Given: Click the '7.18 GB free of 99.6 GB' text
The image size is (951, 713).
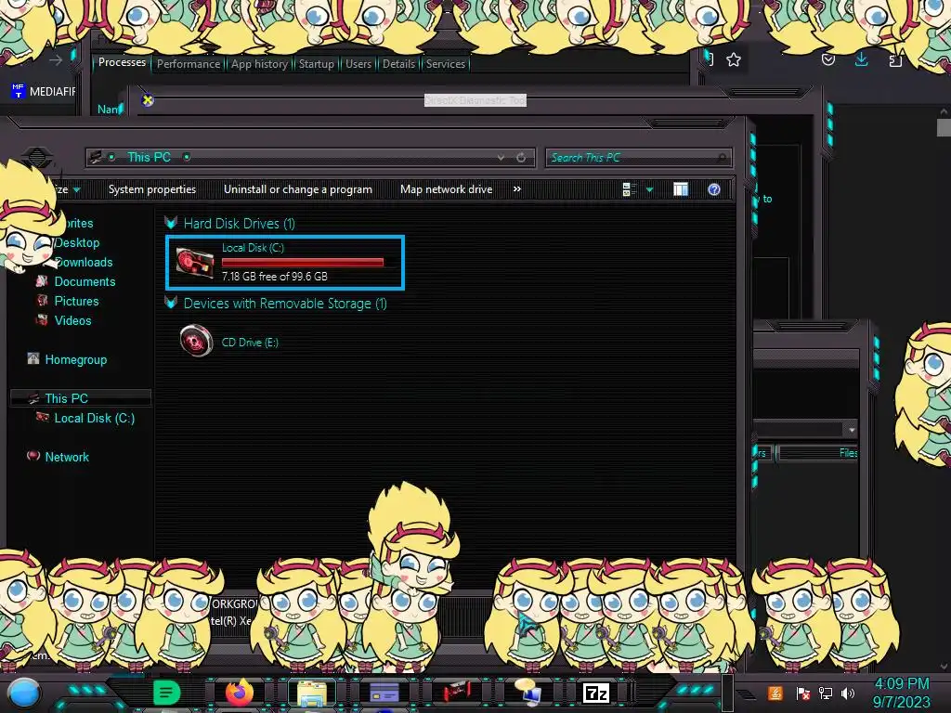Looking at the screenshot, I should point(275,277).
